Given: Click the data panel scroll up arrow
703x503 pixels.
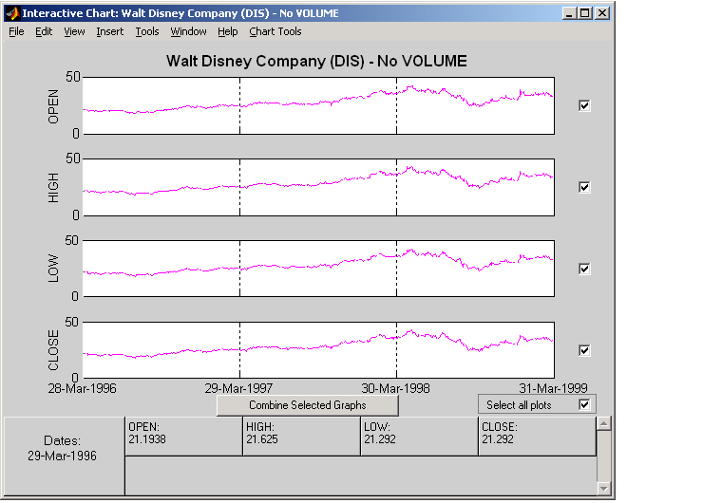Looking at the screenshot, I should point(602,423).
